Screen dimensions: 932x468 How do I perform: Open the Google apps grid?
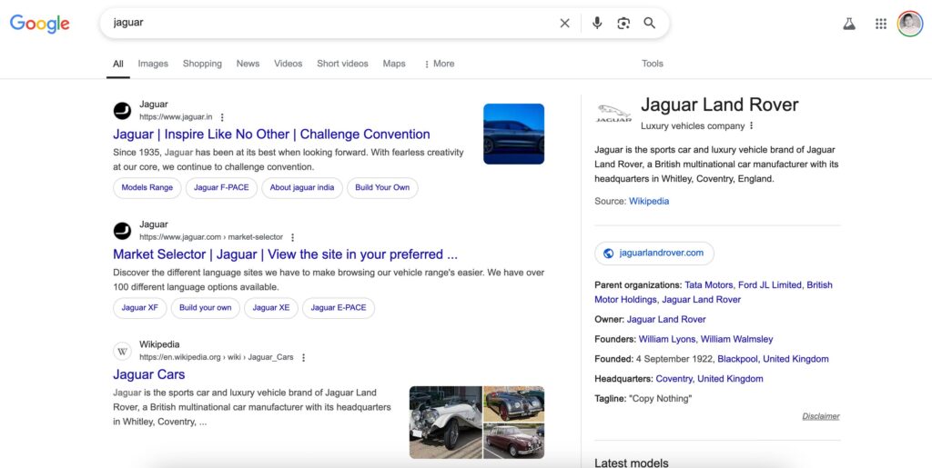click(x=881, y=24)
